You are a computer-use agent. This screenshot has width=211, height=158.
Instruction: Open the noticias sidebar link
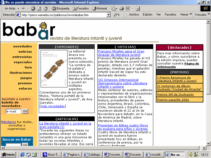(25, 52)
